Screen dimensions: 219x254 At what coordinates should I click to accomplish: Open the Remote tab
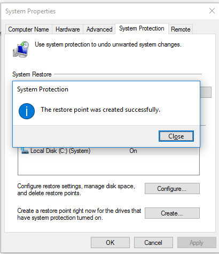[181, 29]
